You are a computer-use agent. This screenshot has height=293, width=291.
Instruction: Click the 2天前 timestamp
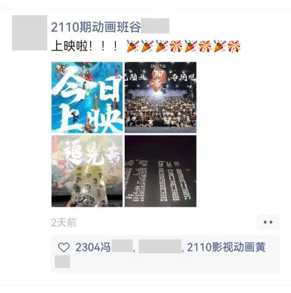pos(64,222)
